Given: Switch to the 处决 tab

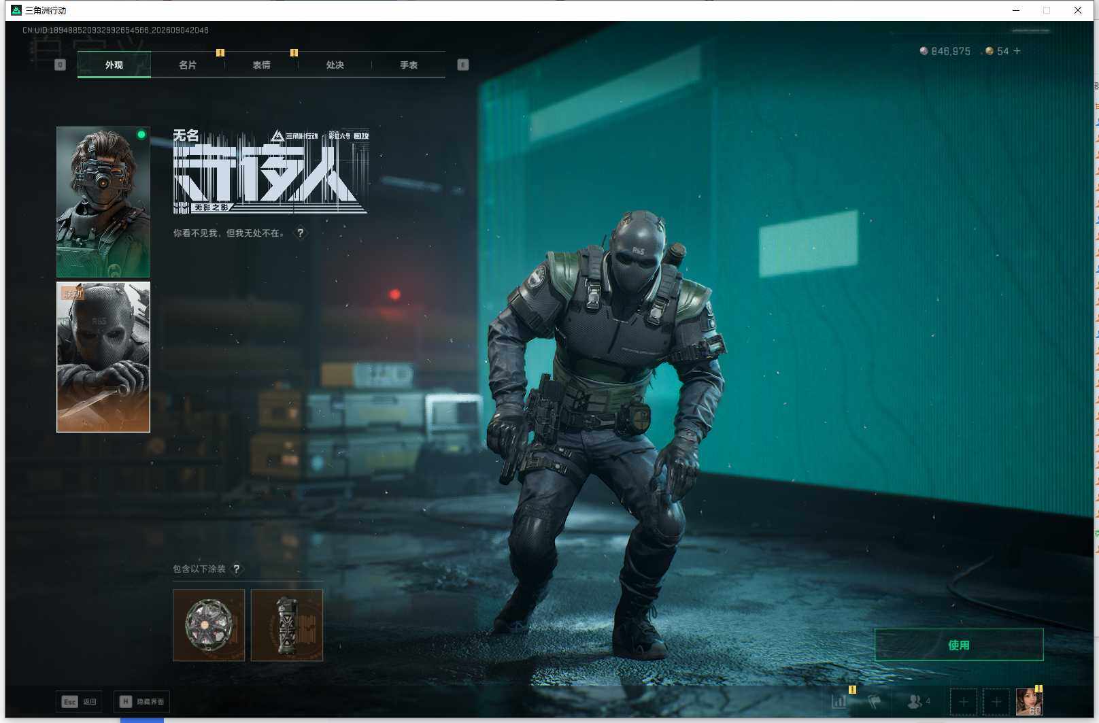Looking at the screenshot, I should pos(335,65).
